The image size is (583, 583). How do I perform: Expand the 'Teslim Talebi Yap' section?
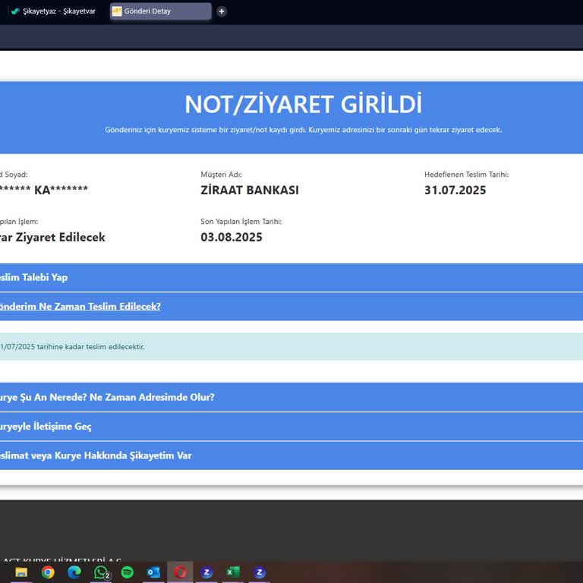(x=291, y=277)
